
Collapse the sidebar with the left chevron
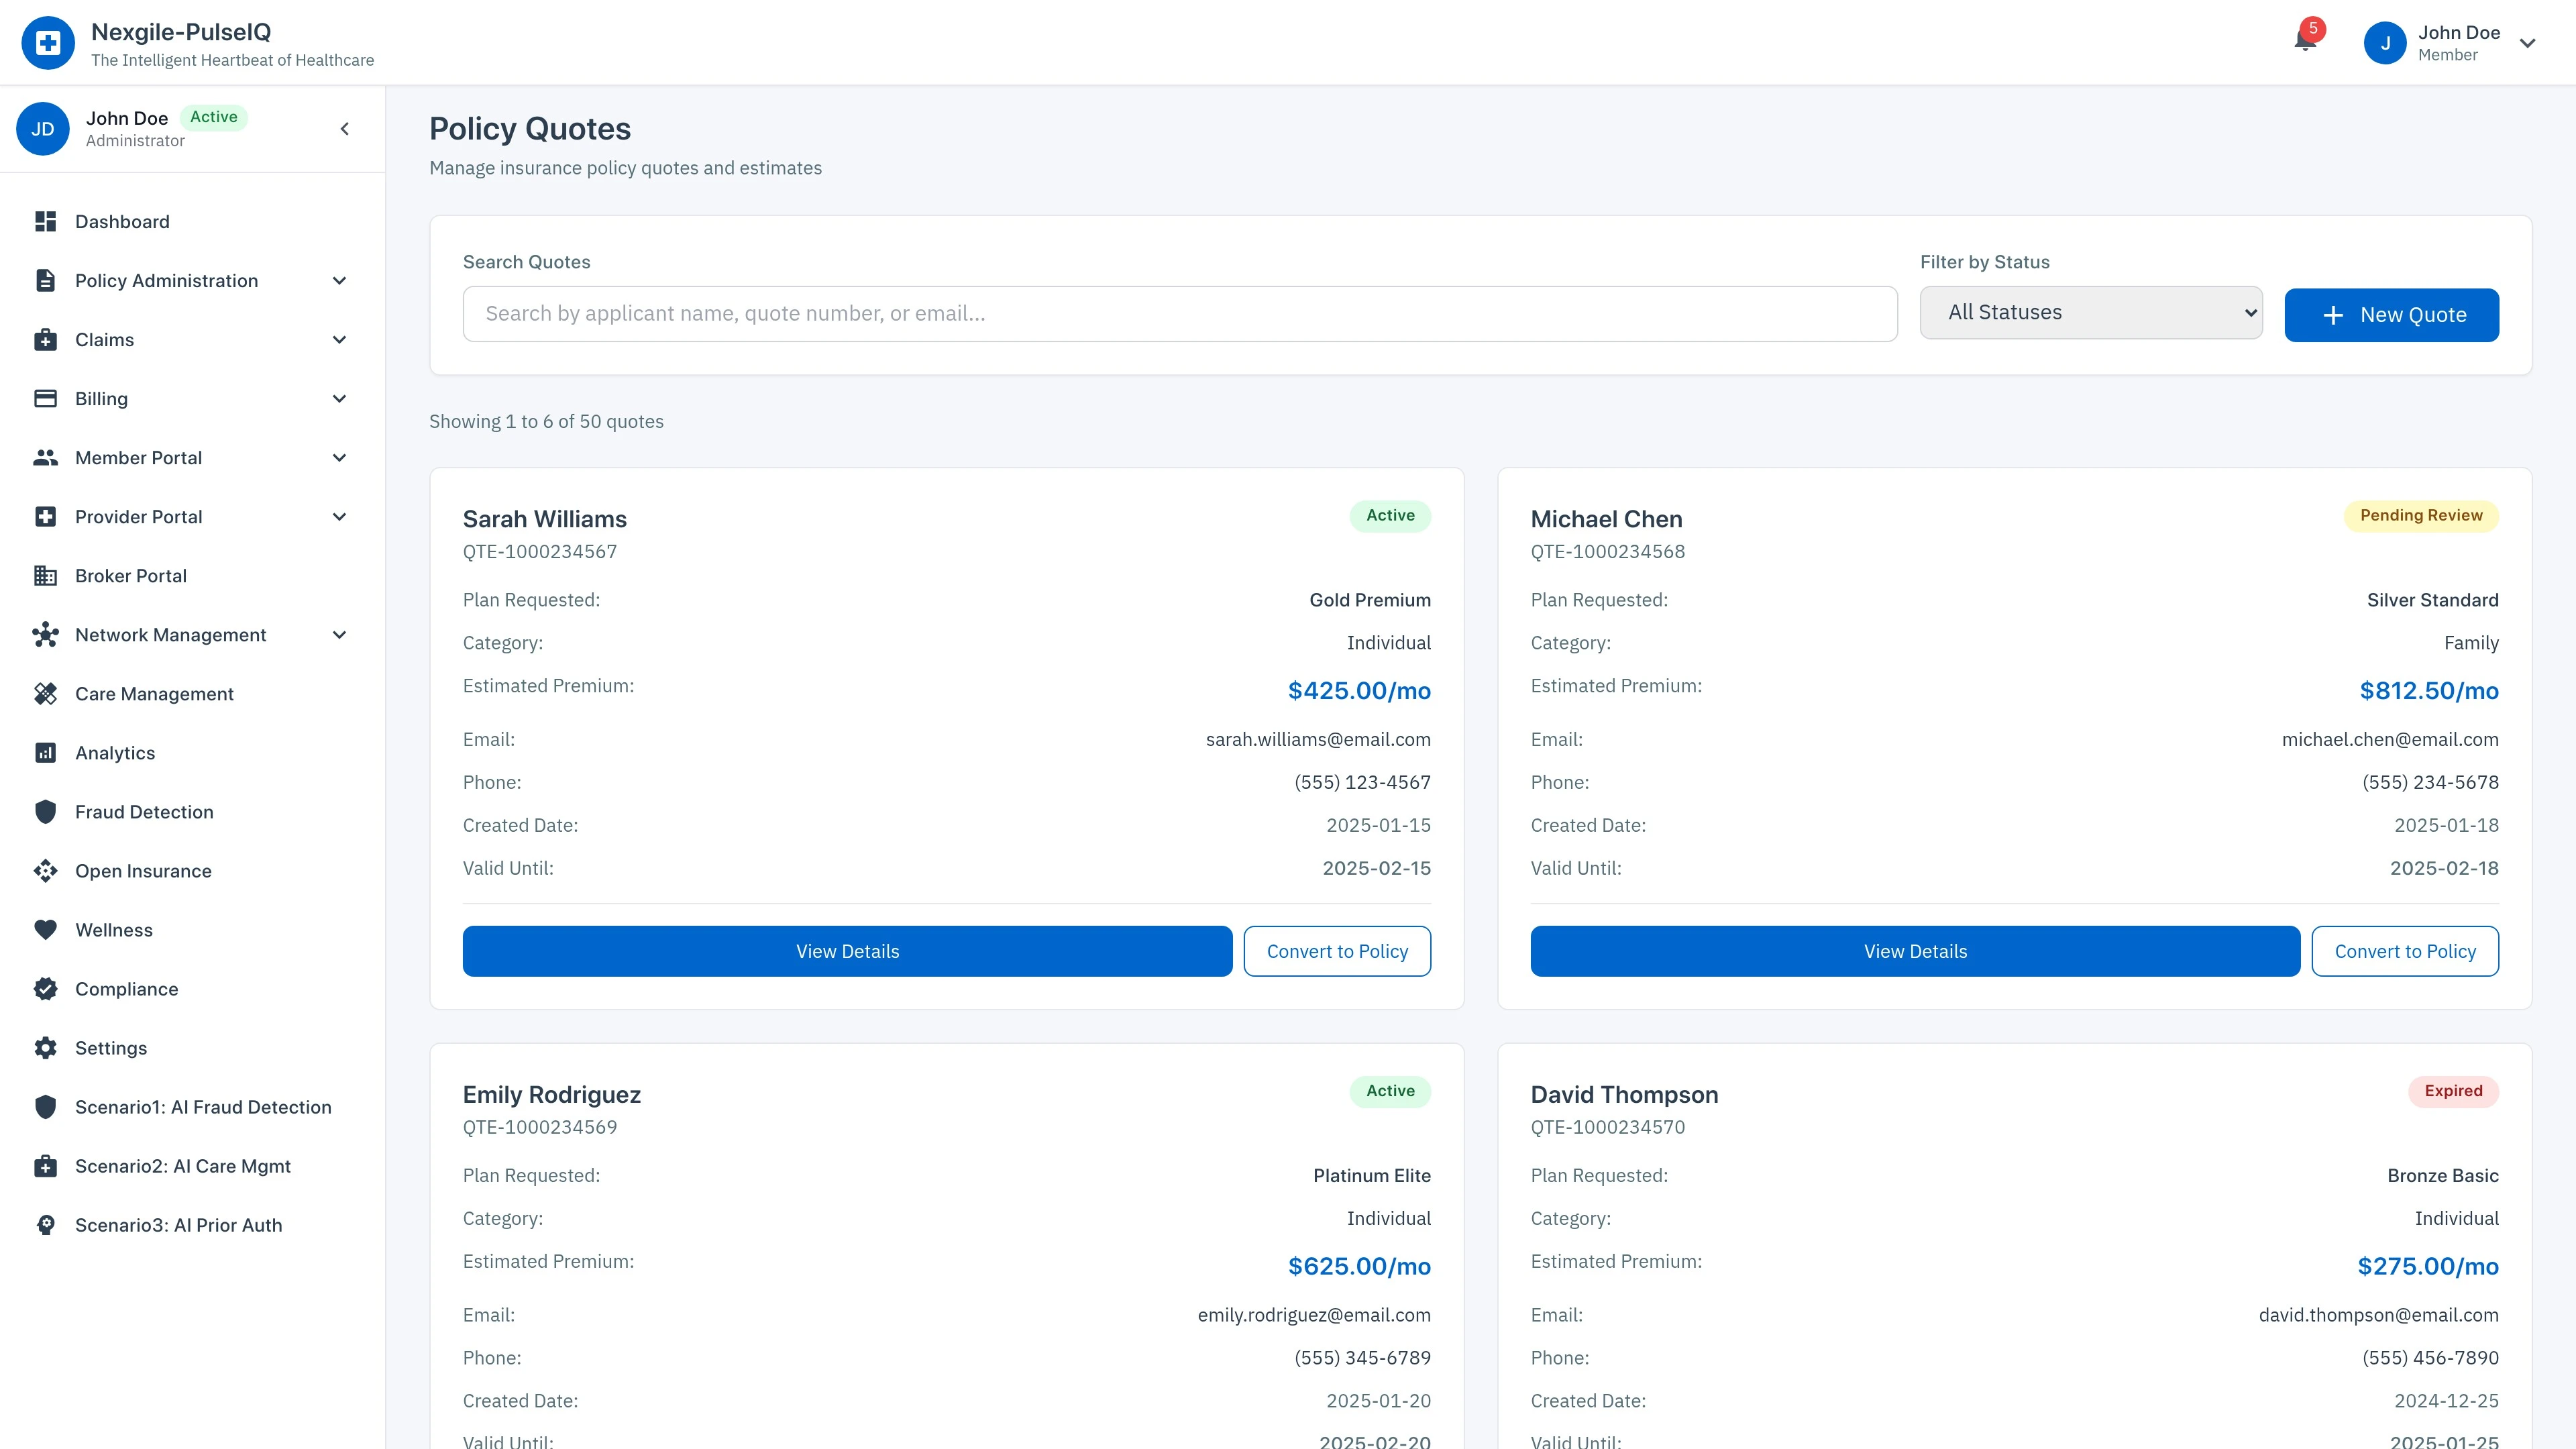point(345,129)
